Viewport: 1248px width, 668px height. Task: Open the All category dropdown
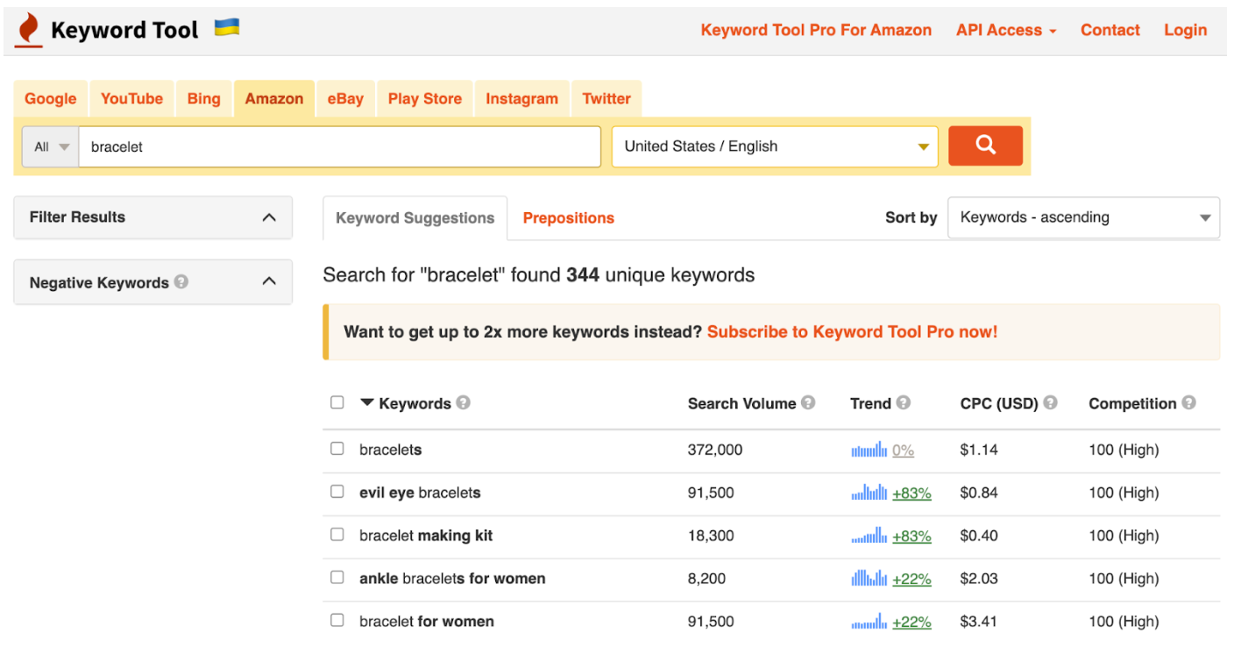51,146
